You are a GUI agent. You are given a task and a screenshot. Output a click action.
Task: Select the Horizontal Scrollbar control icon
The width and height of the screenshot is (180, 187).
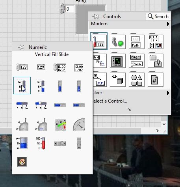point(60,143)
